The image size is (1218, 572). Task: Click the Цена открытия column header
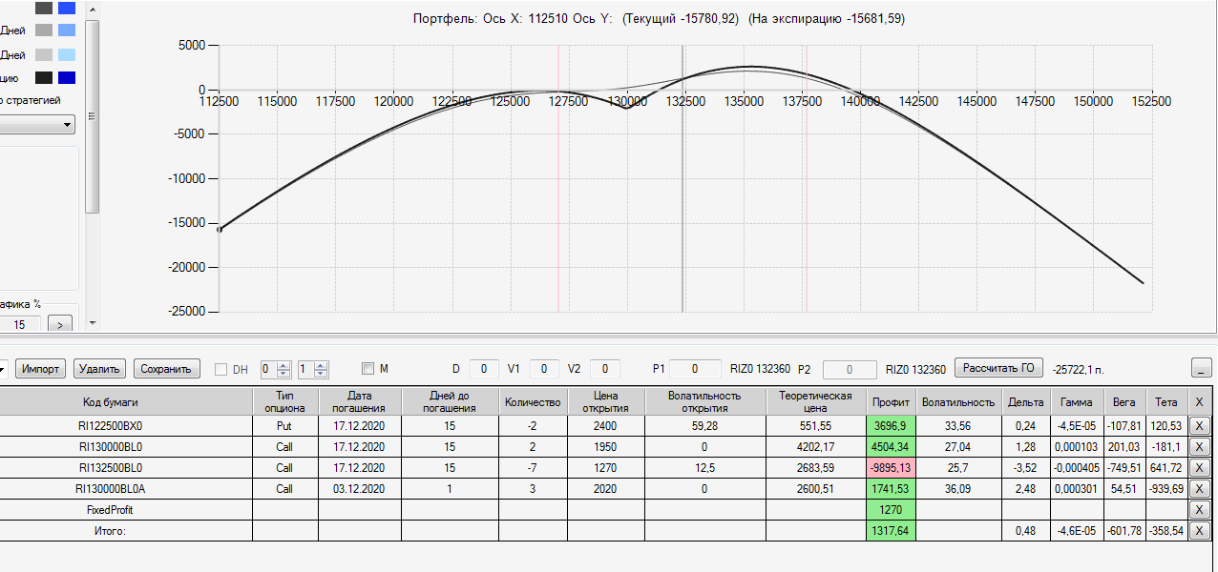[x=605, y=402]
